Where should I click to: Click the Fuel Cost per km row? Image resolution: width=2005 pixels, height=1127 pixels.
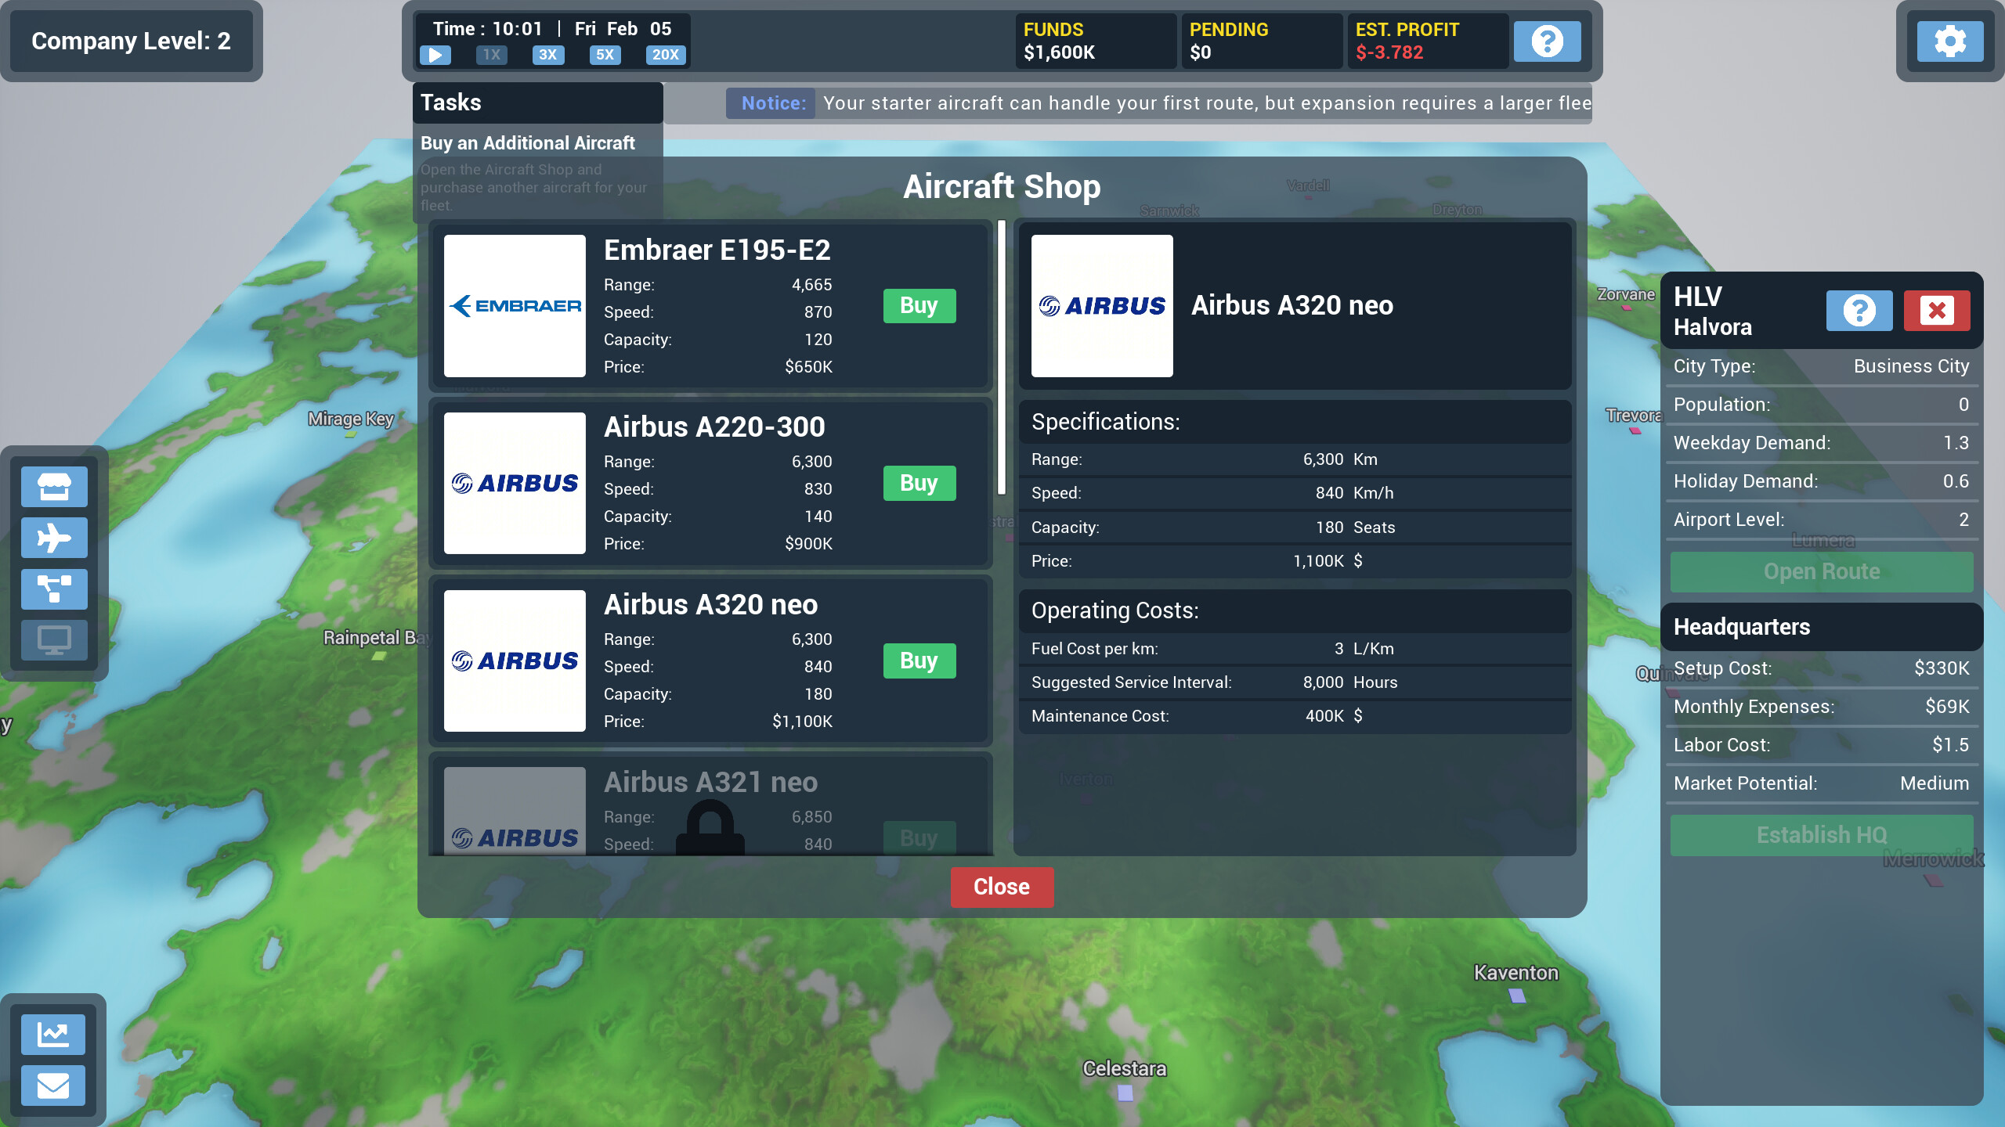pyautogui.click(x=1295, y=649)
